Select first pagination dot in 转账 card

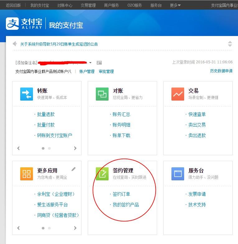click(x=43, y=148)
